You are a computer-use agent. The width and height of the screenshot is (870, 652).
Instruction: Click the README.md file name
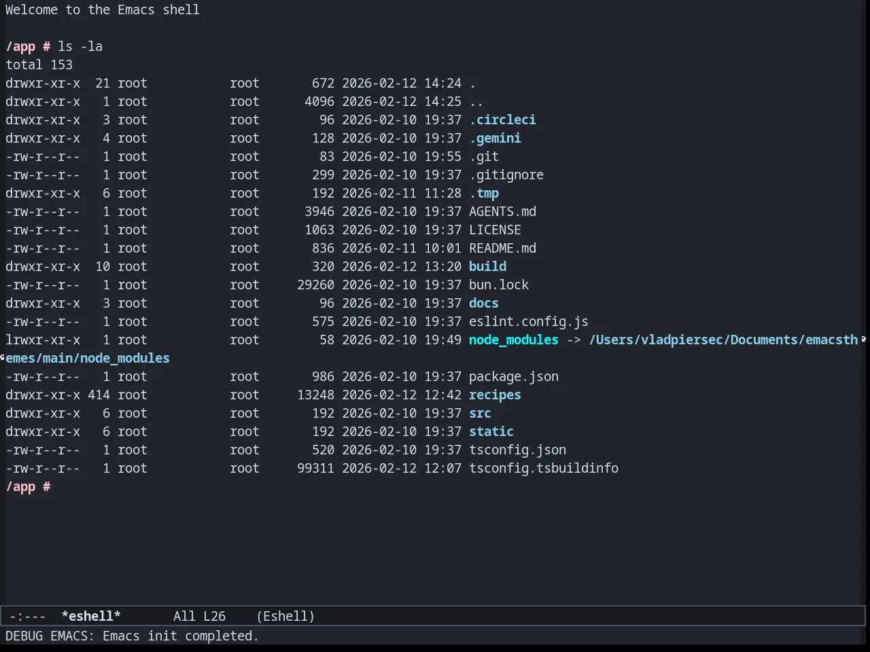coord(502,248)
